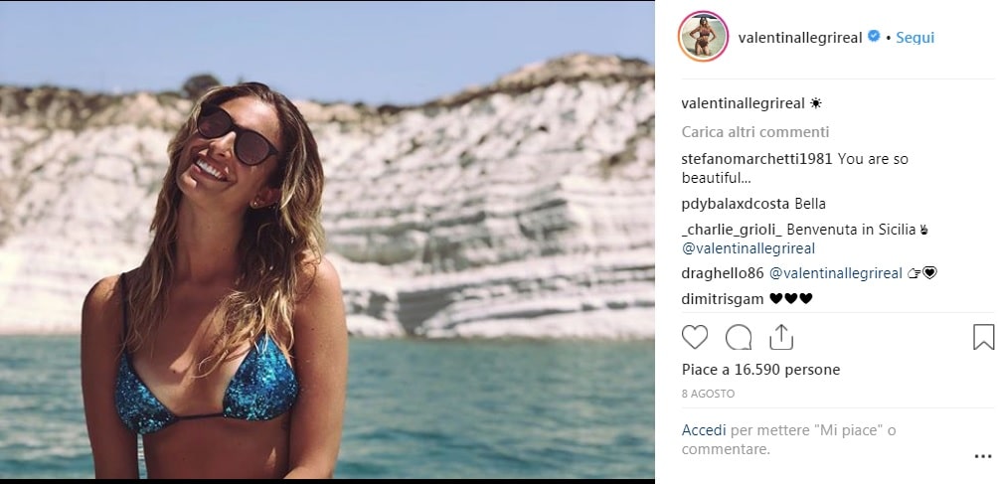The height and width of the screenshot is (484, 998).
Task: Open the share post icon
Action: click(781, 338)
